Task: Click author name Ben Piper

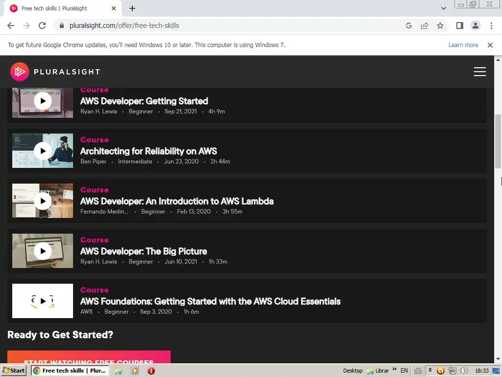Action: (x=93, y=162)
